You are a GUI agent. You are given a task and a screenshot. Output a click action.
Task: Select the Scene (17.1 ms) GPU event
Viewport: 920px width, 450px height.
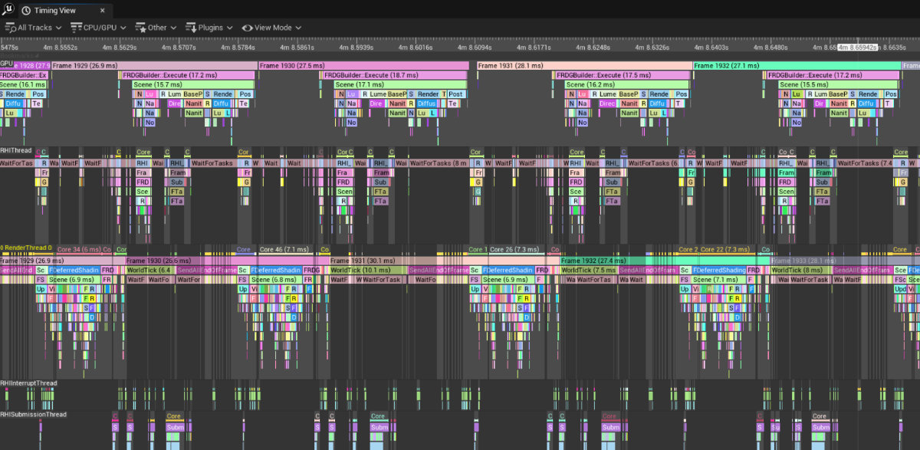(399, 84)
